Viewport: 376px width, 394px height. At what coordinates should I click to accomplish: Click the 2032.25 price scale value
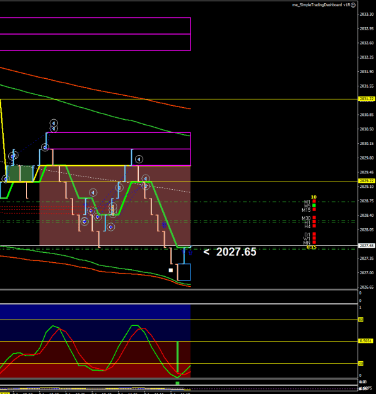pyautogui.click(x=367, y=57)
